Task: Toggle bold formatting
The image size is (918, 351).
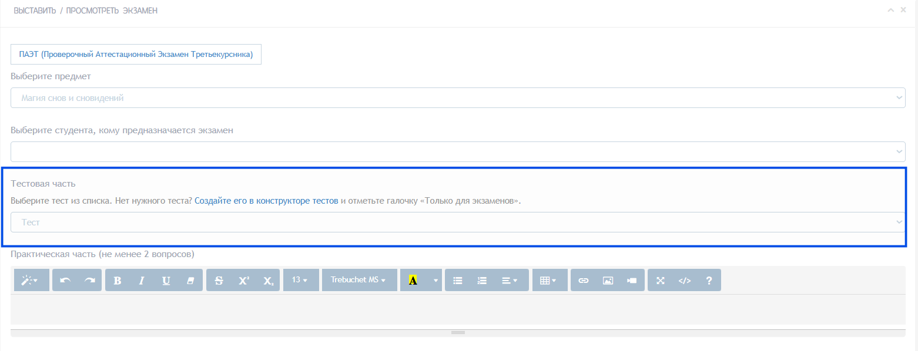Action: (x=118, y=280)
